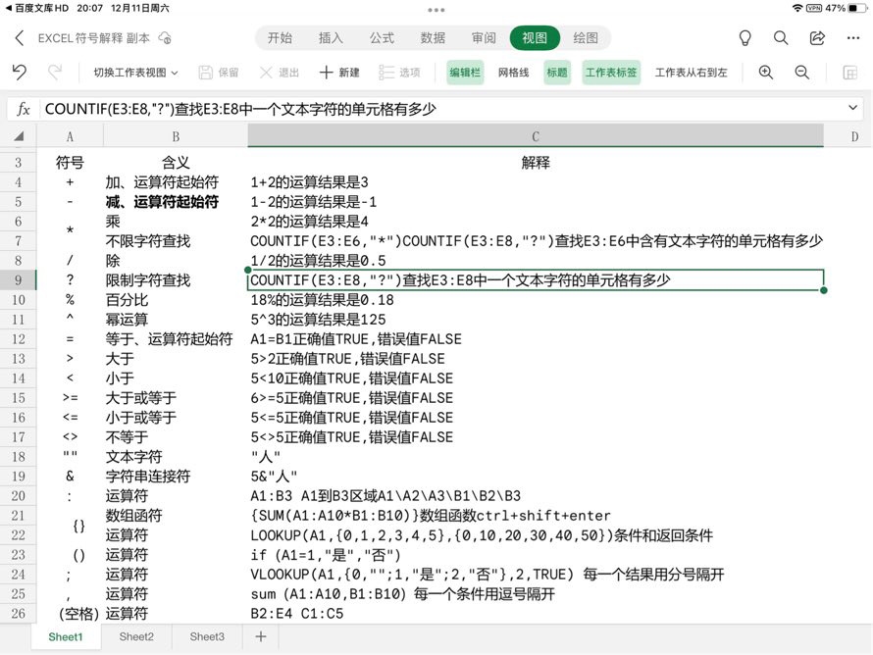This screenshot has width=873, height=655.
Task: Click the 新建 button
Action: [338, 72]
